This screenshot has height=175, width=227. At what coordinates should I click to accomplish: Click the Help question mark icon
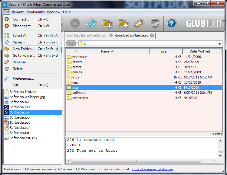[x=172, y=23]
